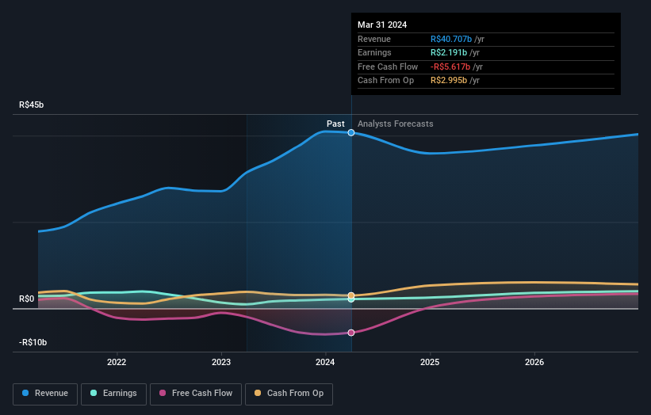Screen dimensions: 651x415
Task: Click the pink Free Cash Flow data point
Action: coord(351,333)
